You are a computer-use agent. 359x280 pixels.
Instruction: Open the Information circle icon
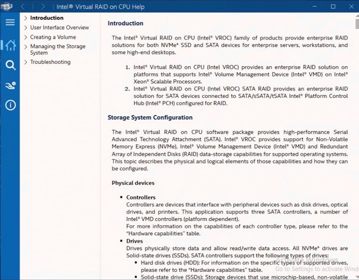10,105
